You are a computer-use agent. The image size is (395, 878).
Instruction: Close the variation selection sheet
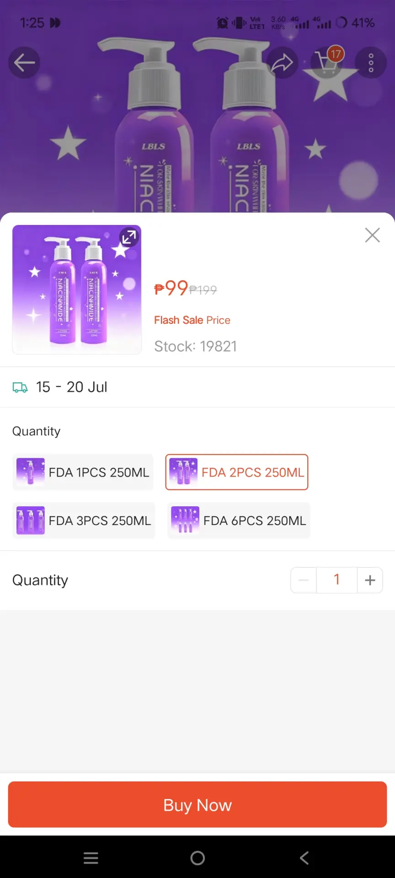point(373,235)
